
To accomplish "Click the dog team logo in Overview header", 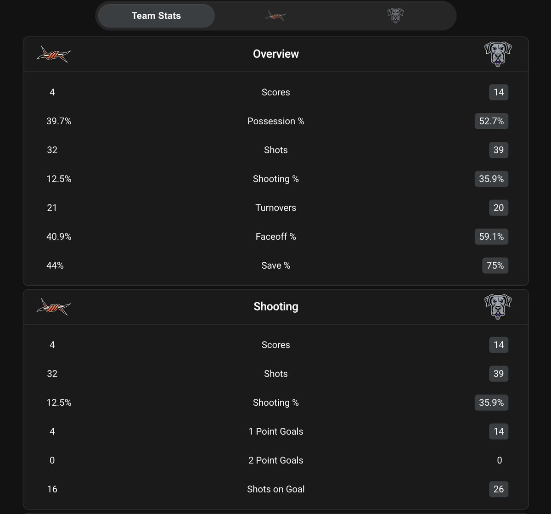I will coord(498,54).
